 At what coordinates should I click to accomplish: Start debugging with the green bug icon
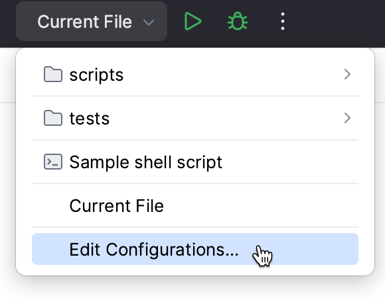[238, 21]
